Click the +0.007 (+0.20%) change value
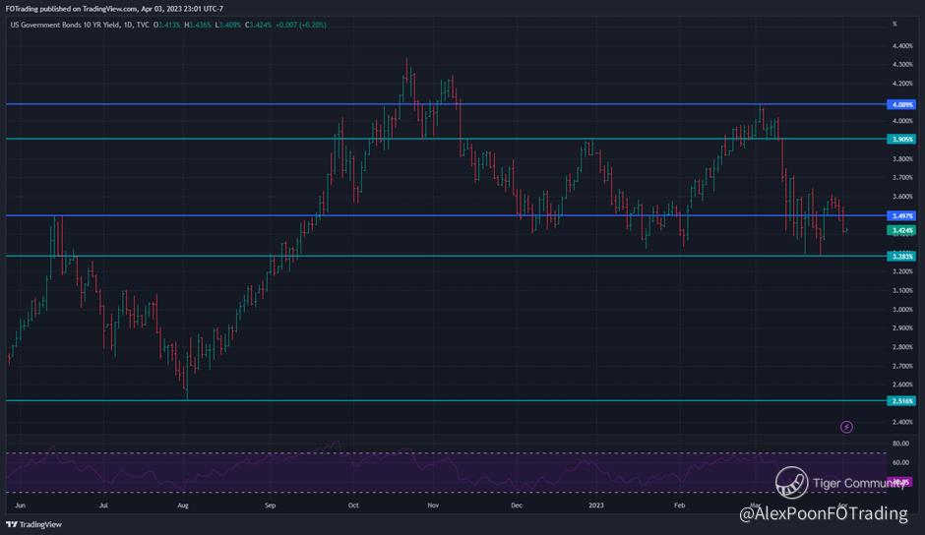Viewport: 925px width, 535px height. coord(301,25)
